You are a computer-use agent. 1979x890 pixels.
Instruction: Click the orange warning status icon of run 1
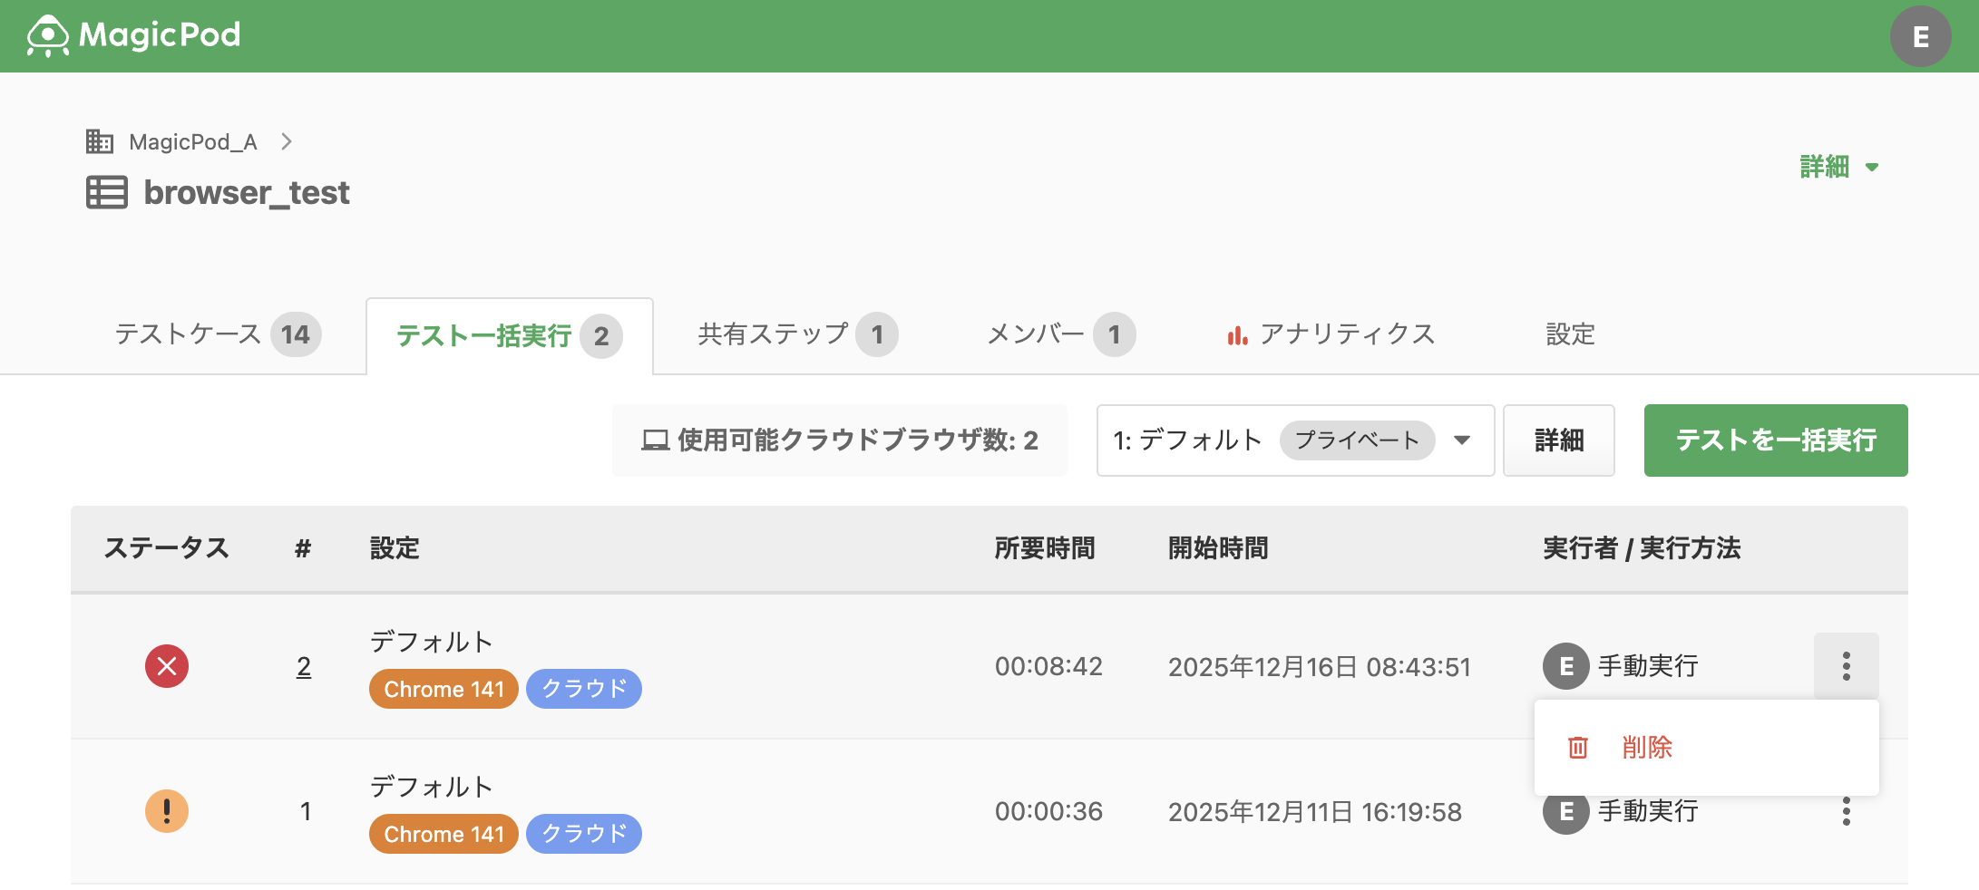click(167, 811)
